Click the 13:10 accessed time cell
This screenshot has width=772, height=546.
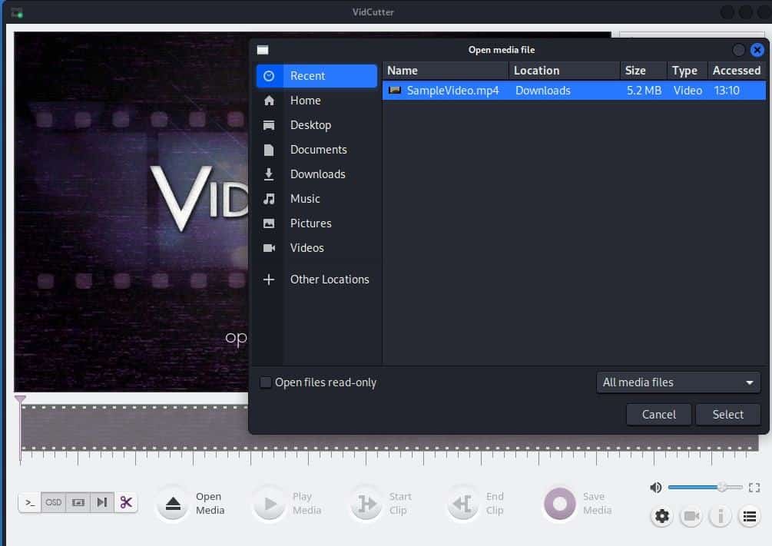pos(727,91)
